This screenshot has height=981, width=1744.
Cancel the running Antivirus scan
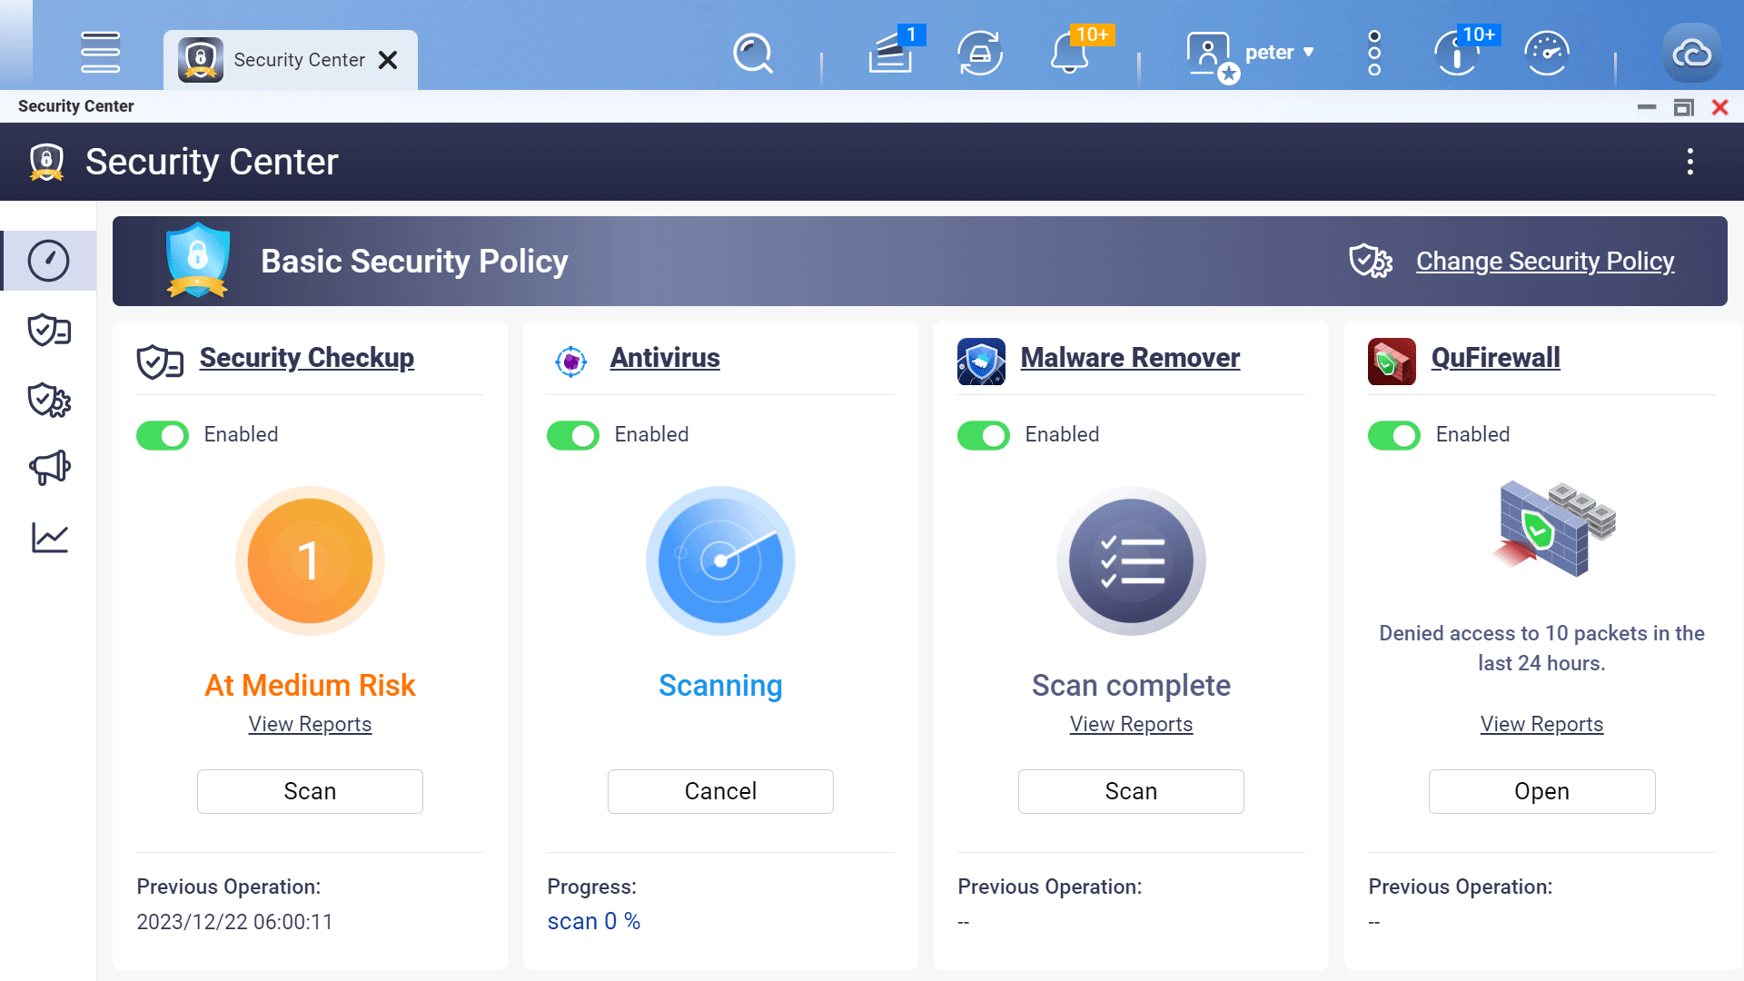[720, 791]
